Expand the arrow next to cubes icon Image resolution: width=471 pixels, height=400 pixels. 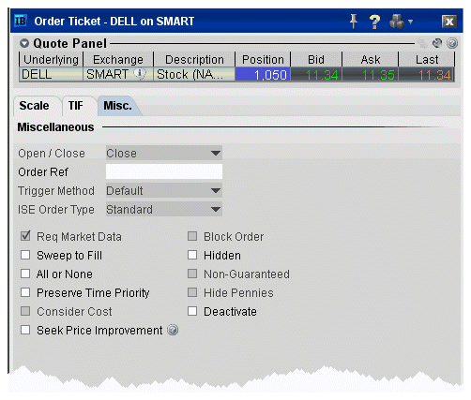[x=410, y=22]
